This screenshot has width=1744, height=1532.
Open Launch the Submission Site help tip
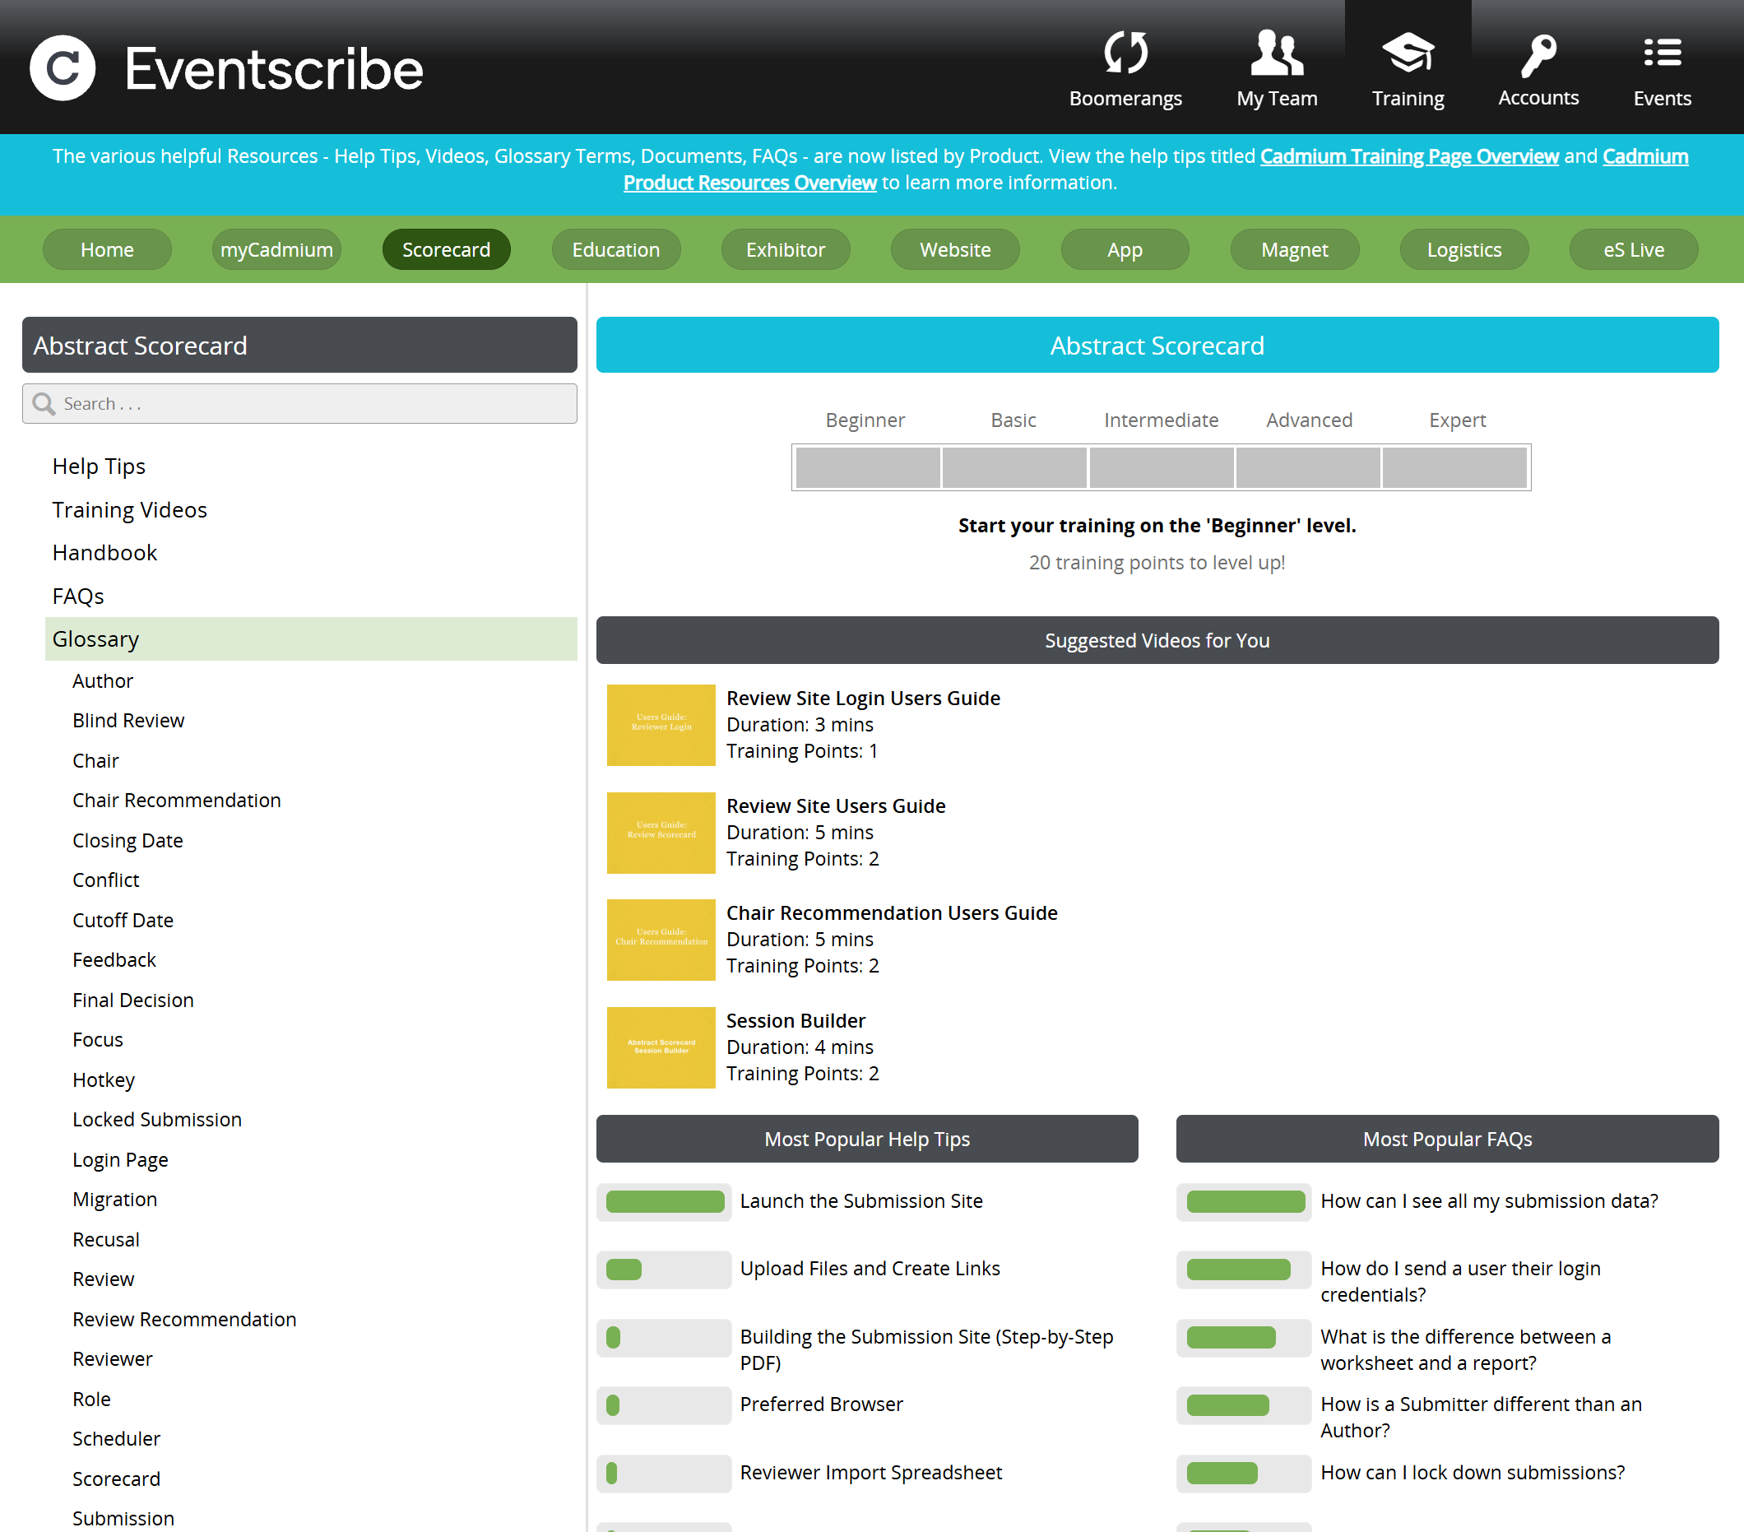click(861, 1201)
